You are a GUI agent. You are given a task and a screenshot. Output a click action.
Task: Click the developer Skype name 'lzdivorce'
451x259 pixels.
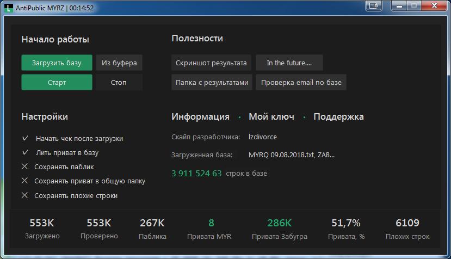[263, 137]
